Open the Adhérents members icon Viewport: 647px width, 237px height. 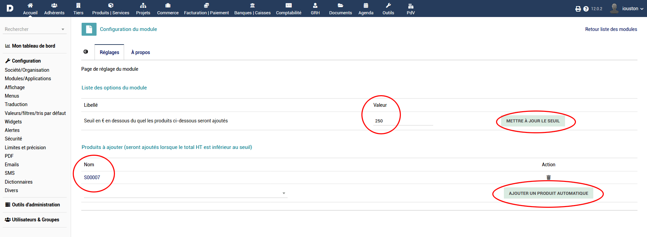54,5
